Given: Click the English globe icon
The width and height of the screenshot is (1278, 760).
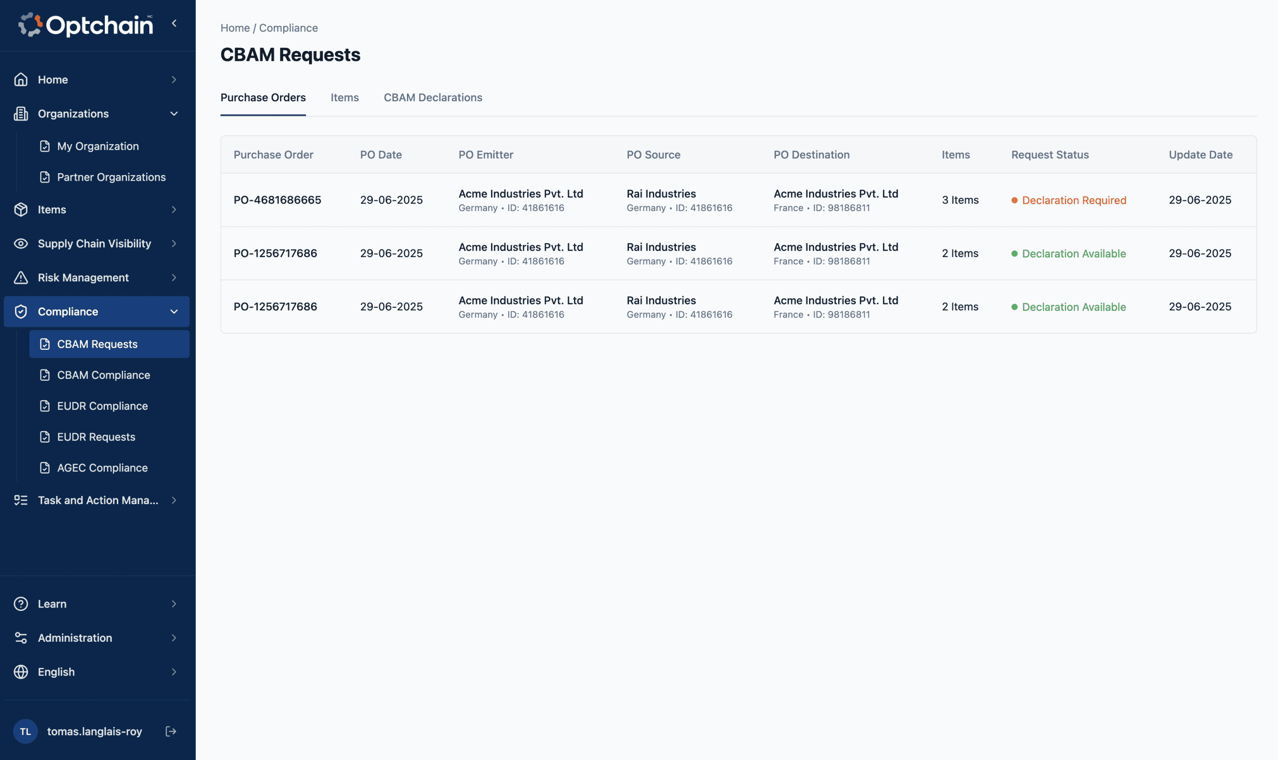Looking at the screenshot, I should (21, 672).
